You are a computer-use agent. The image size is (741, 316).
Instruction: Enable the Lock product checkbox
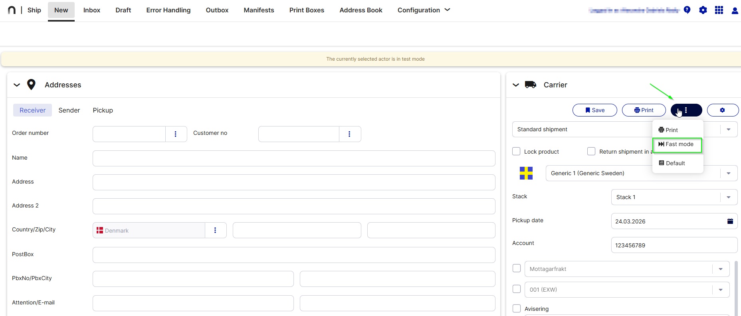516,152
